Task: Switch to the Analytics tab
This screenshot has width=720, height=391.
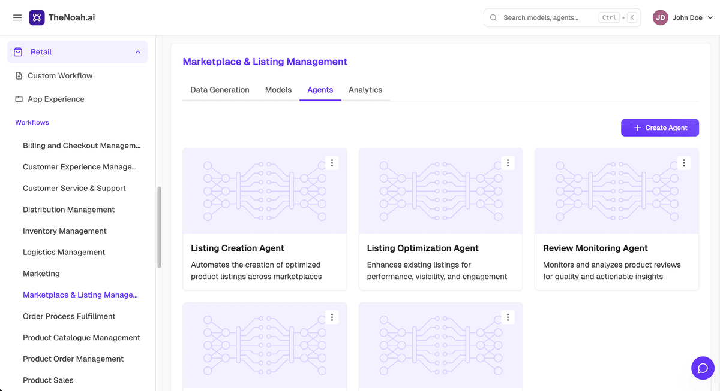Action: pyautogui.click(x=365, y=90)
